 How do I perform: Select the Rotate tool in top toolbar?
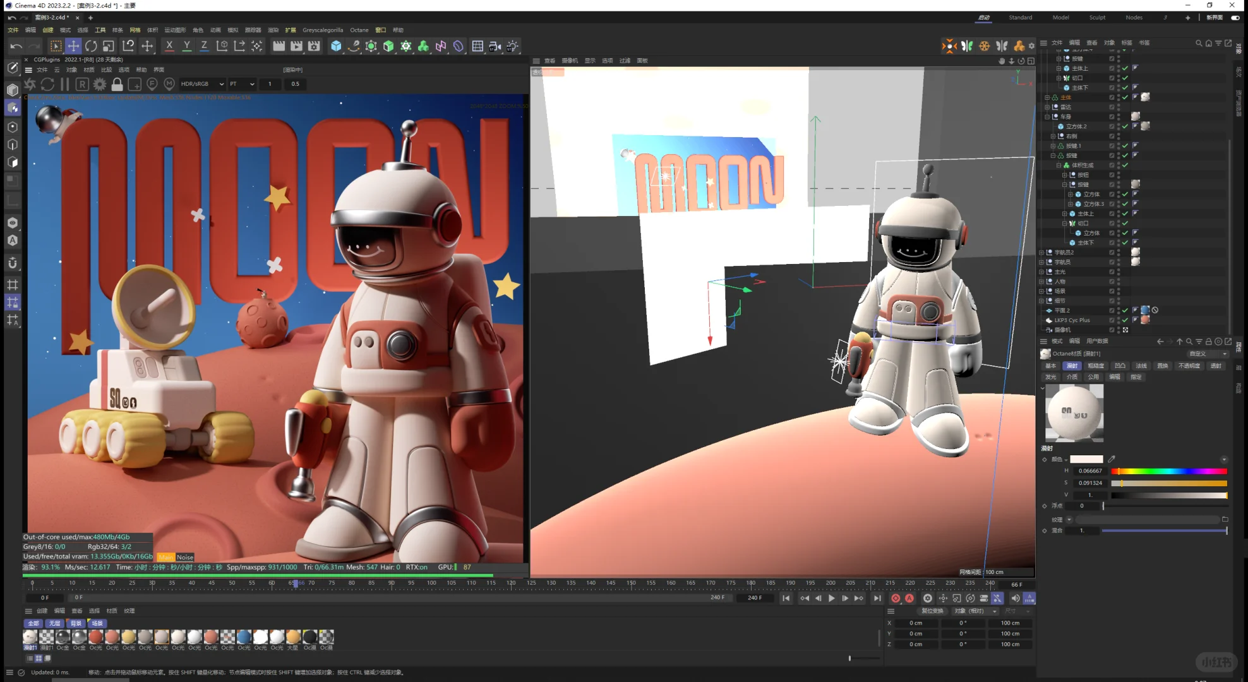91,46
